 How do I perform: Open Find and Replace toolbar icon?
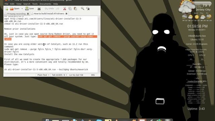click(88, 9)
